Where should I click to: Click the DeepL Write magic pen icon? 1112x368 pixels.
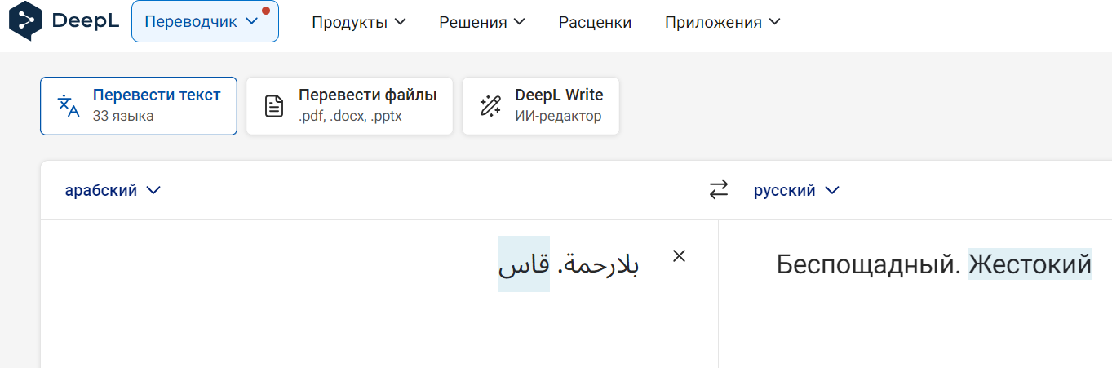click(x=490, y=106)
